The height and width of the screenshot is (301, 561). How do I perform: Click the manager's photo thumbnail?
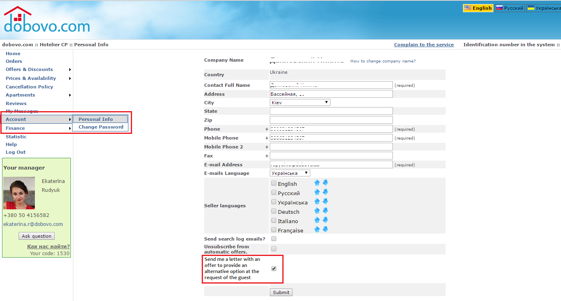[19, 193]
